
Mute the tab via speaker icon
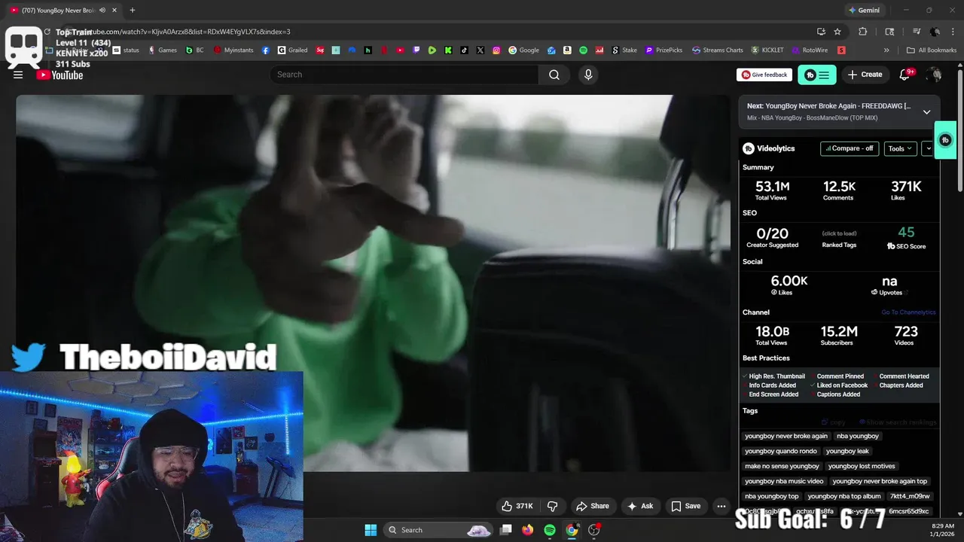point(102,11)
